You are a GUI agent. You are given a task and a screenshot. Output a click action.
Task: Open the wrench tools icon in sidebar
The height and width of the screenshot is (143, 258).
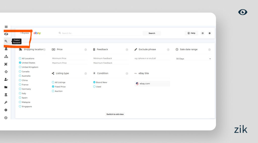6,102
